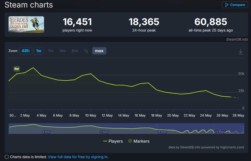The height and width of the screenshot is (161, 251).
Task: Click the 11 May navigator label
Action: 104,132
